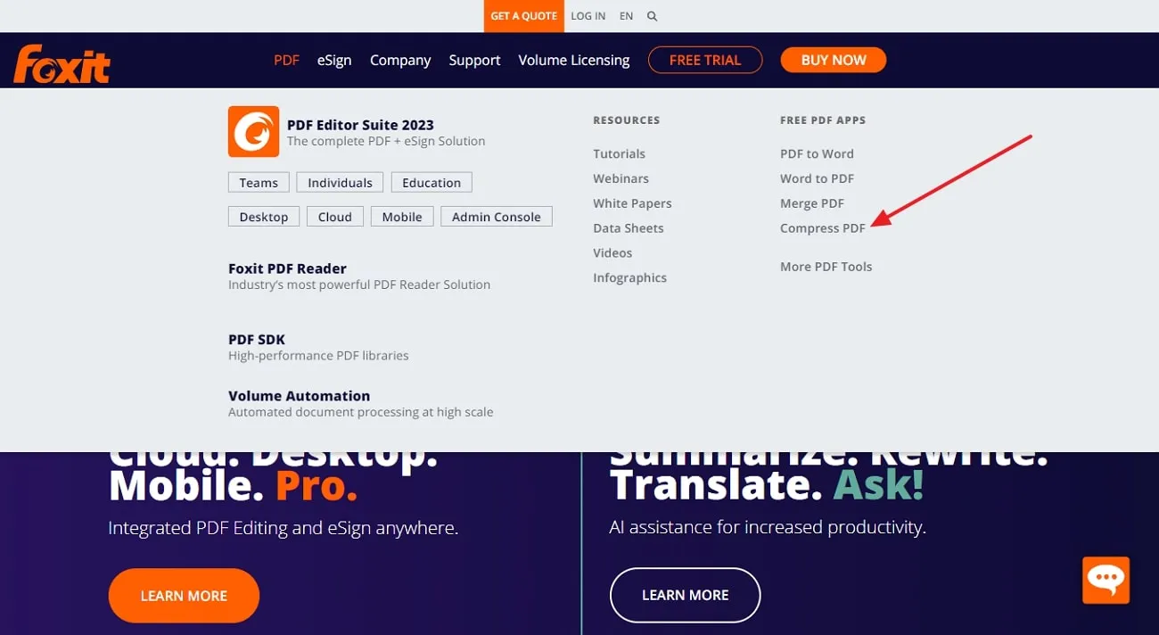Open Videos resource
The width and height of the screenshot is (1159, 635).
[x=612, y=253]
